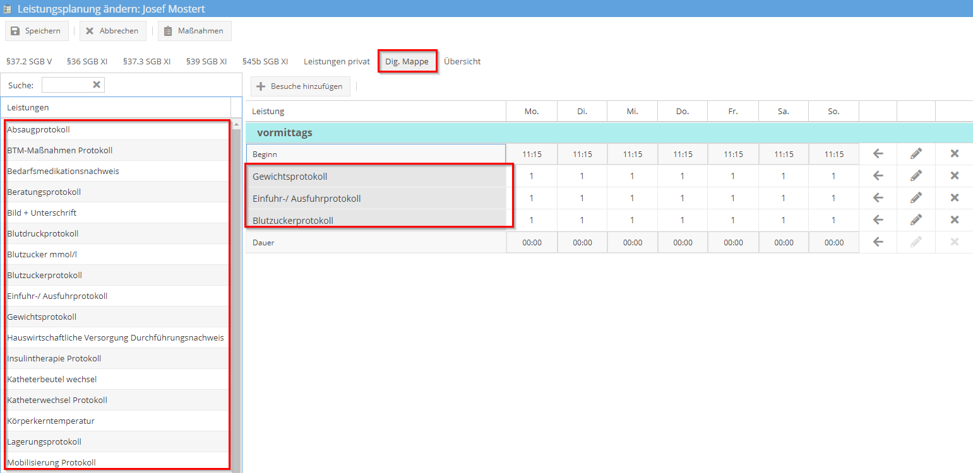Save the plan with Speichern button
Viewport: 973px width, 473px height.
(x=36, y=31)
